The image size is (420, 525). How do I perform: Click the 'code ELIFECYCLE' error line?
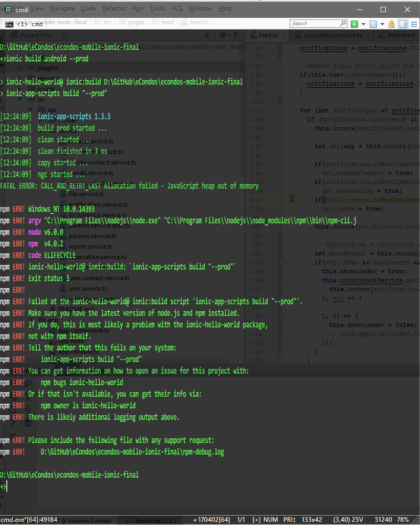click(38, 255)
